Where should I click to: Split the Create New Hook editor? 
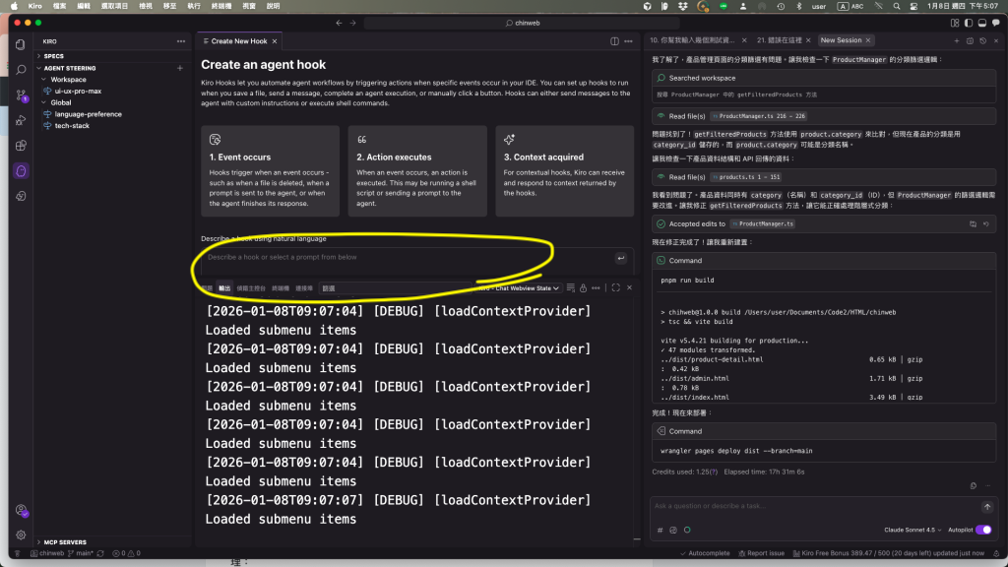click(614, 41)
